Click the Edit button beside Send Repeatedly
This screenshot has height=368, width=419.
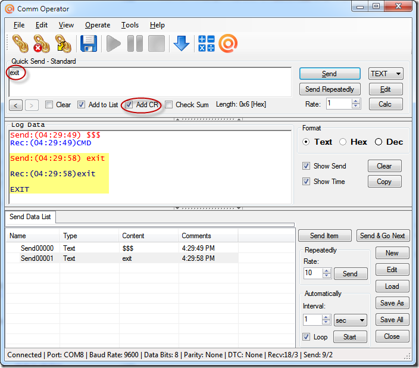tap(386, 89)
